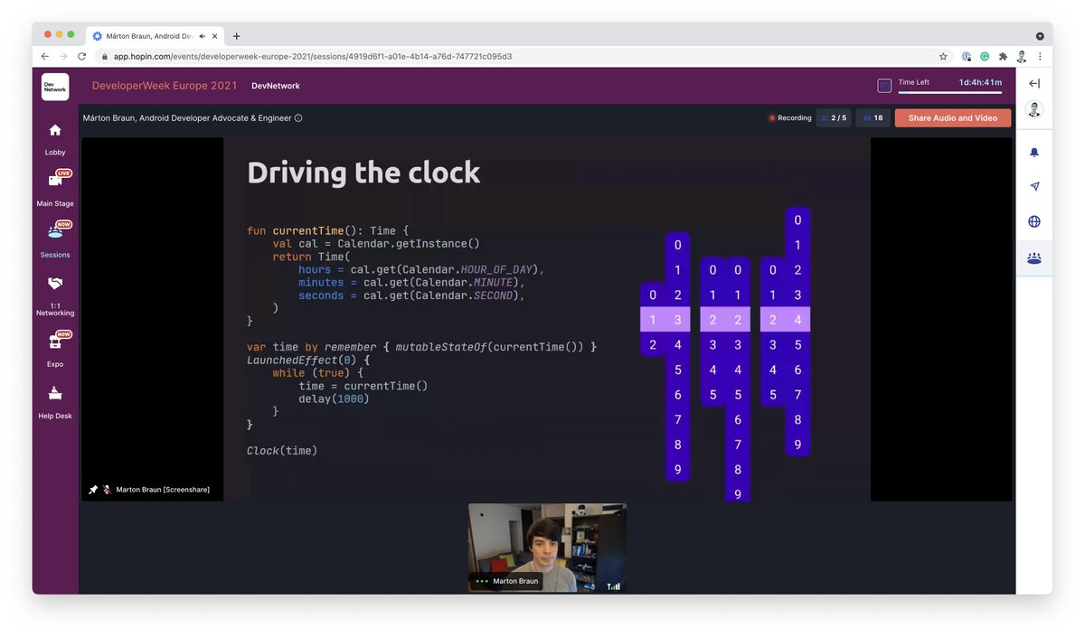Open the Help Desk

[55, 402]
